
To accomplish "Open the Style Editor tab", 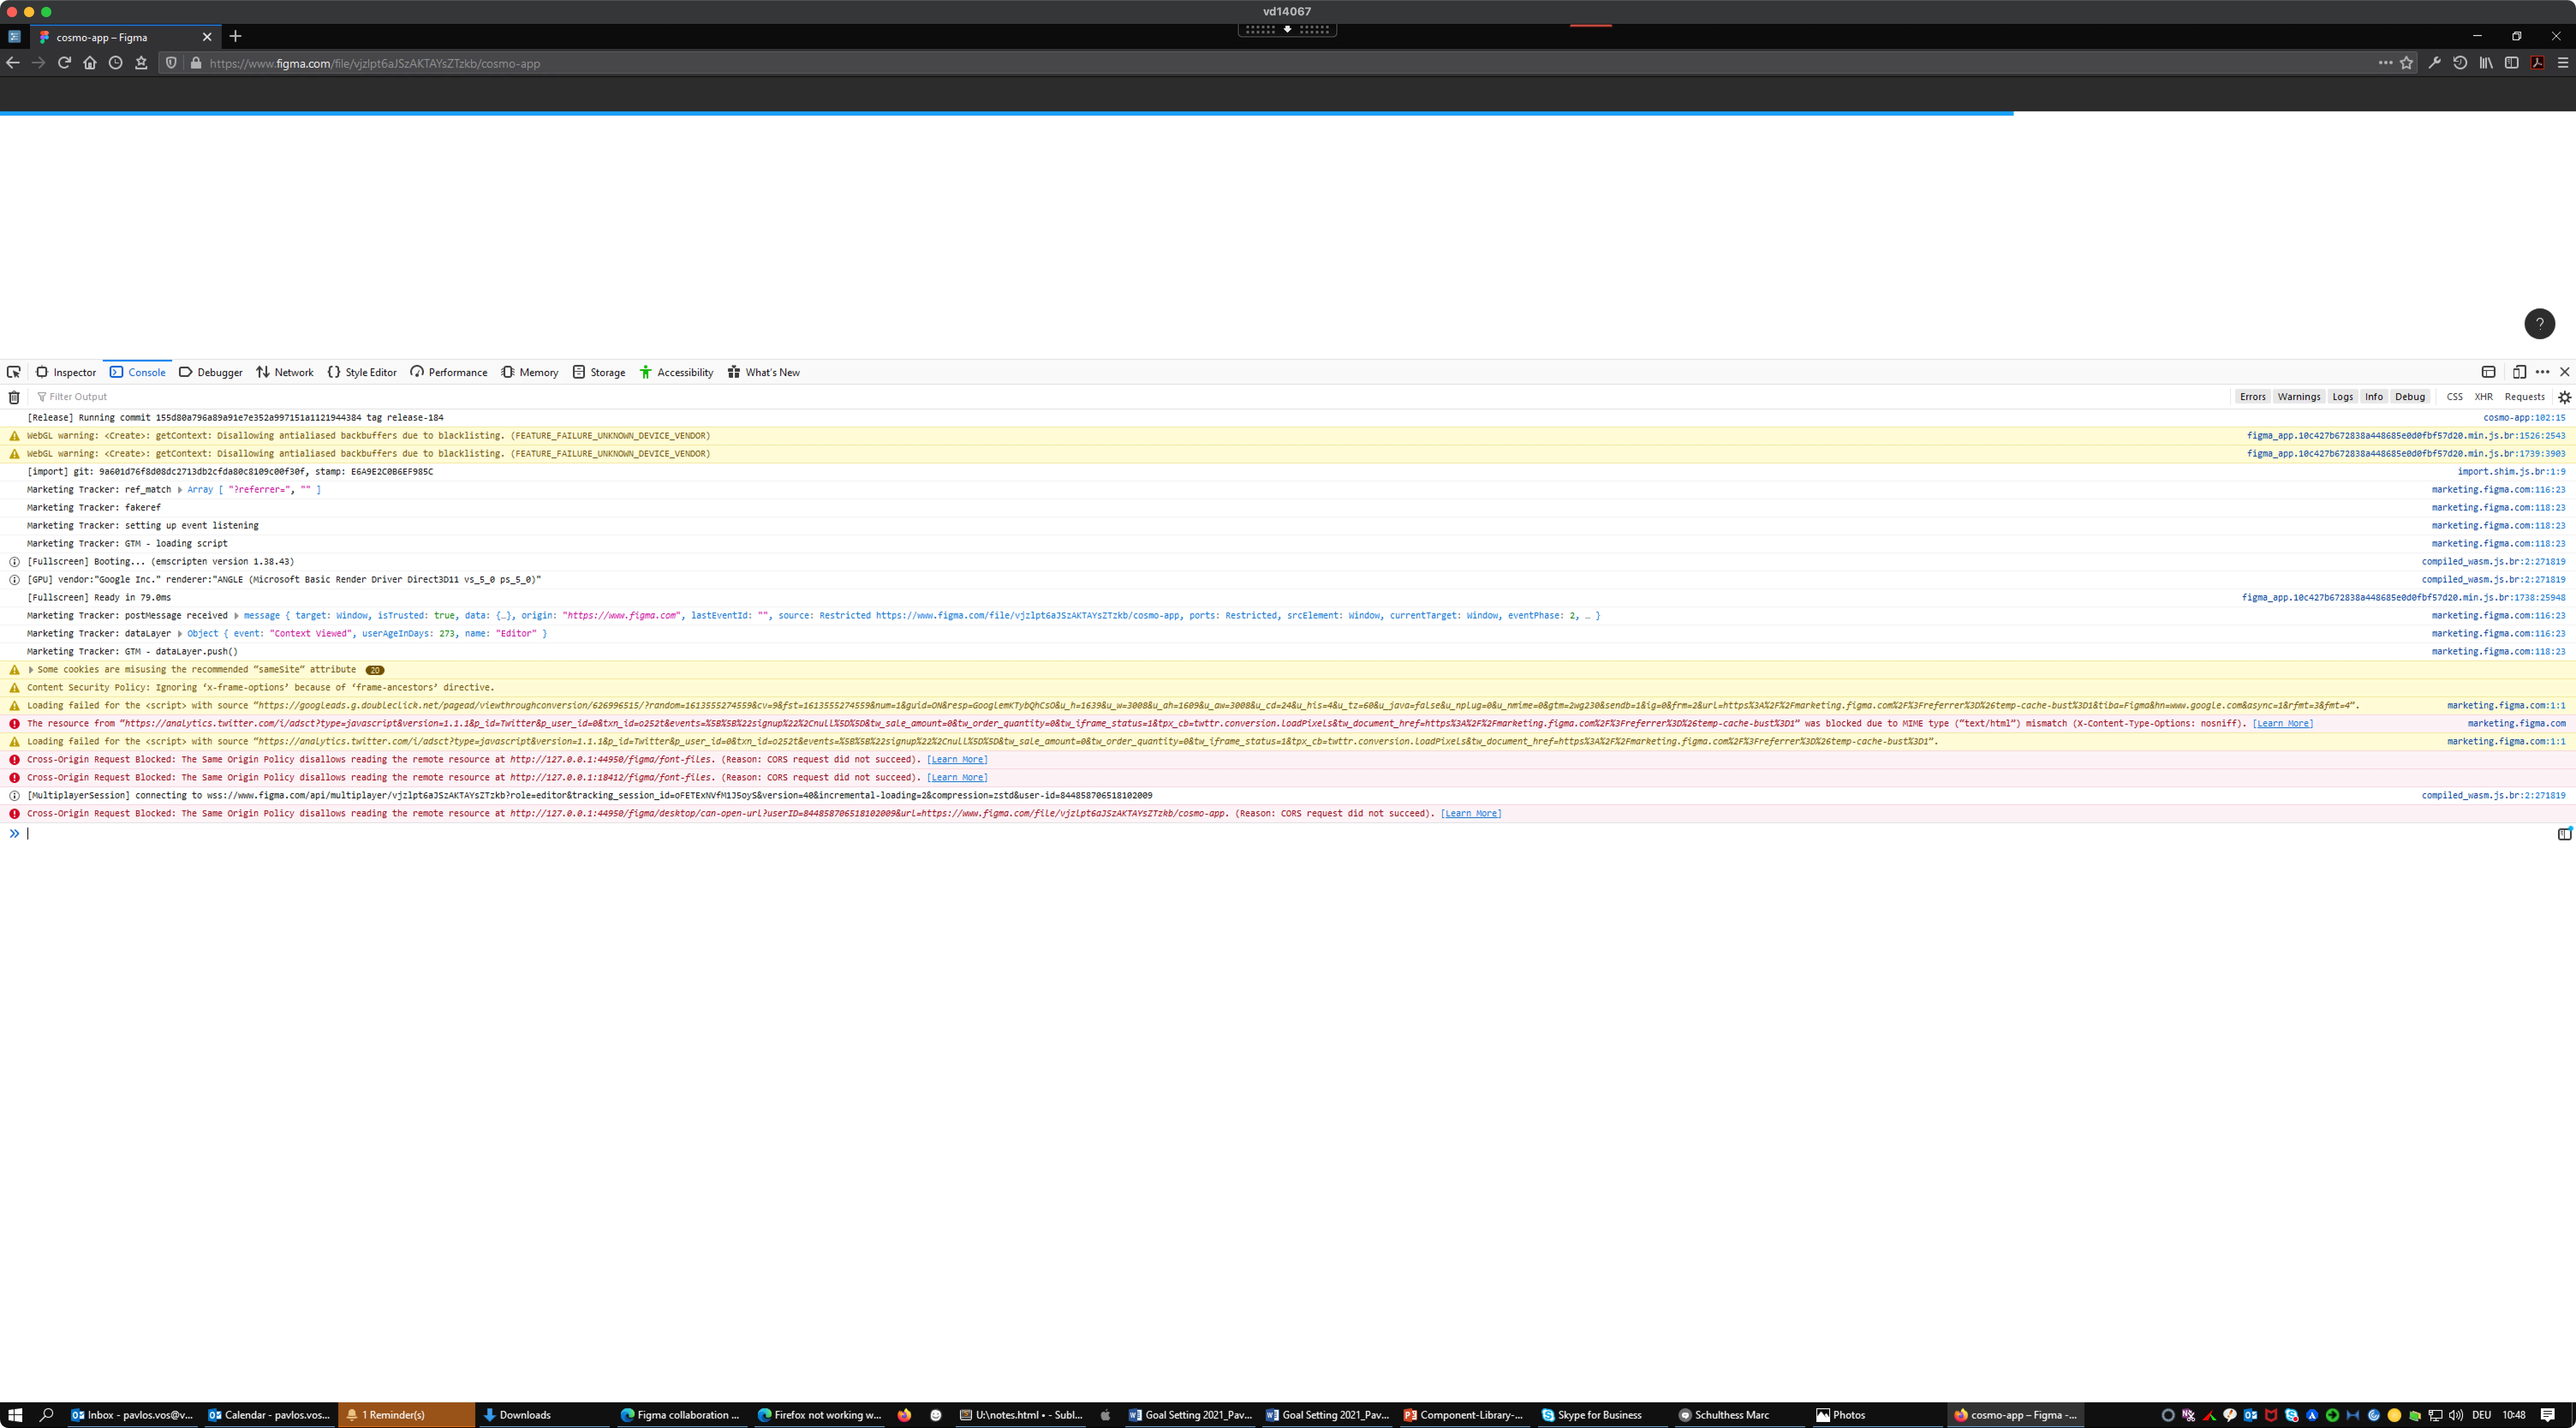I will pyautogui.click(x=362, y=372).
